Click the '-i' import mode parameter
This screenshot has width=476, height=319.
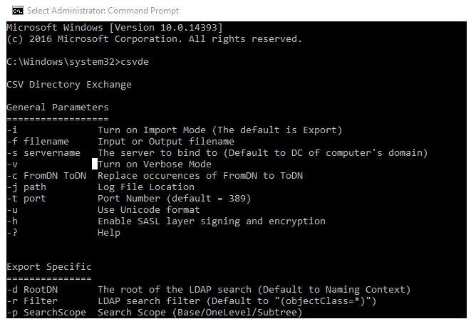coord(12,130)
